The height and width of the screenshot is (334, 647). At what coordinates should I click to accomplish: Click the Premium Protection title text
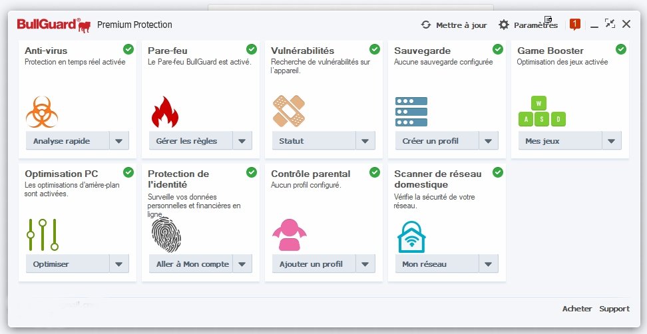coord(134,25)
